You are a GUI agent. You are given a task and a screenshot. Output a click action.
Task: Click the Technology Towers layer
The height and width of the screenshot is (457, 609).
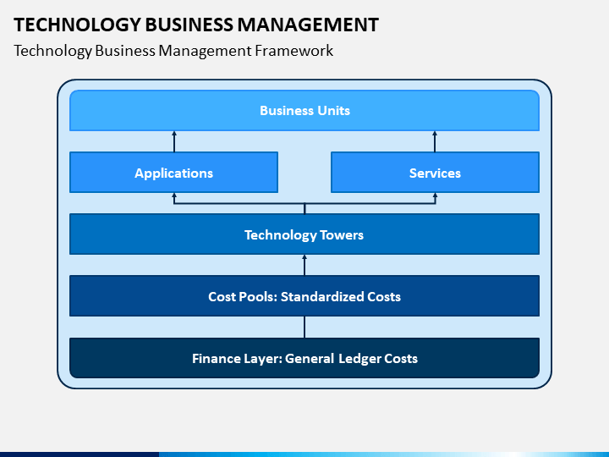(x=304, y=234)
